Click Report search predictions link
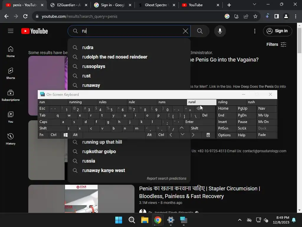302x227 pixels. click(x=166, y=179)
